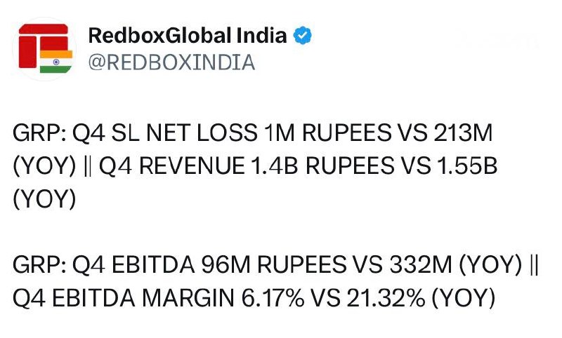562x338 pixels.
Task: Click the Indian flag in the avatar logo
Action: (56, 62)
